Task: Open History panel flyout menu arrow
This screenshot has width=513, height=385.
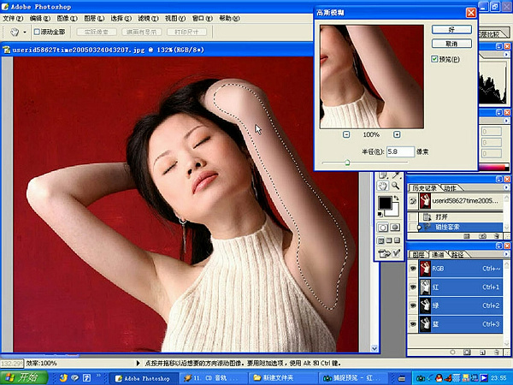Action: pyautogui.click(x=506, y=187)
